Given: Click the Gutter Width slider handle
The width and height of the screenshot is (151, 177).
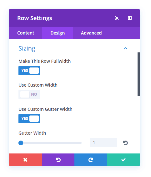Looking at the screenshot, I should pyautogui.click(x=21, y=143).
